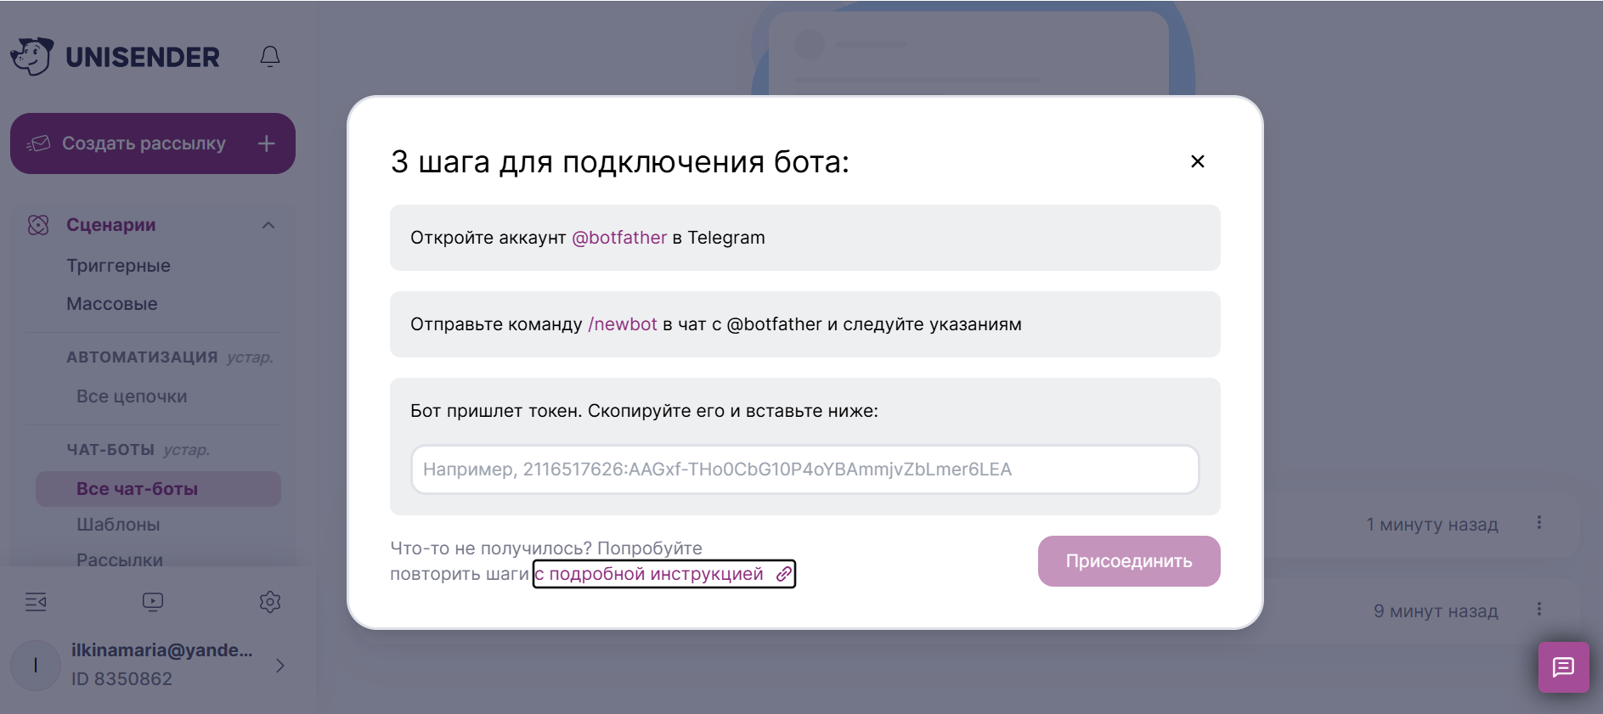Click the plus icon on Создать рассылку
Viewport: 1603px width, 714px height.
(267, 143)
